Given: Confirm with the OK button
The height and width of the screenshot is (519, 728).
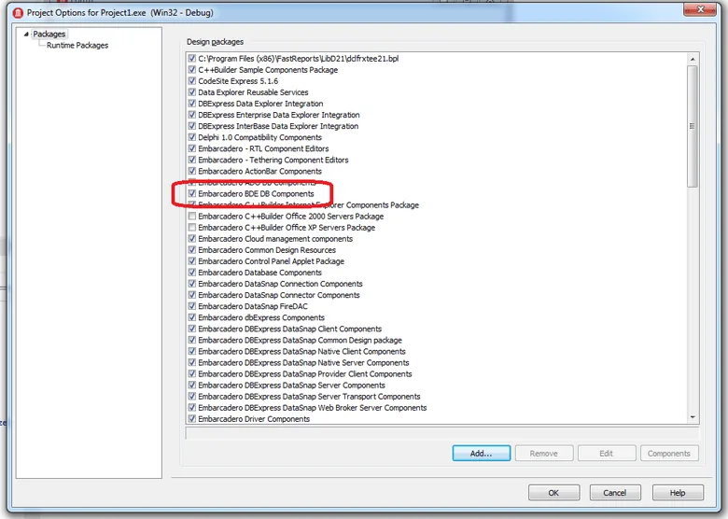Looking at the screenshot, I should click(x=553, y=493).
